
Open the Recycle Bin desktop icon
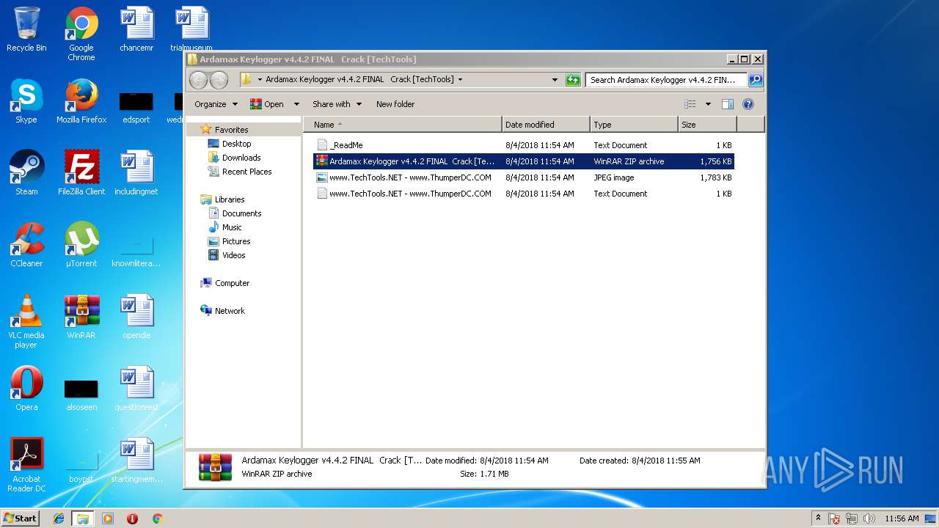26,29
